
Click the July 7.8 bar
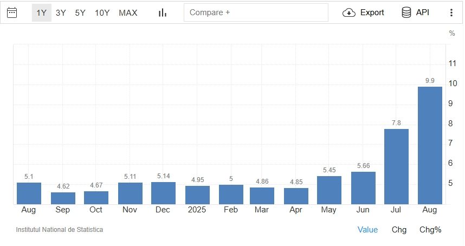tap(396, 166)
